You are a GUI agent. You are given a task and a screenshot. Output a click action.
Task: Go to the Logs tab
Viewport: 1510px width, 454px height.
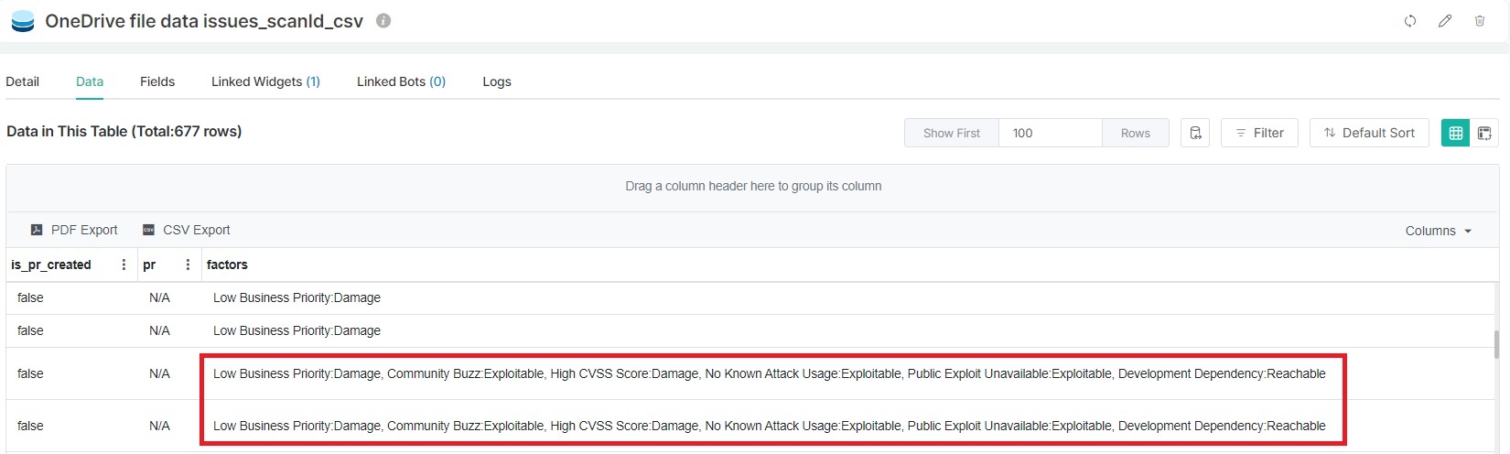tap(497, 81)
